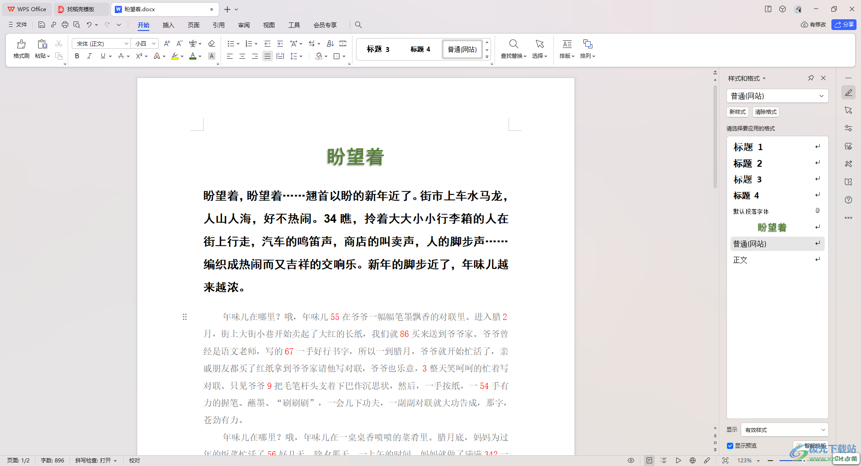
Task: Click the sidebar settings sliders icon
Action: coord(848,128)
